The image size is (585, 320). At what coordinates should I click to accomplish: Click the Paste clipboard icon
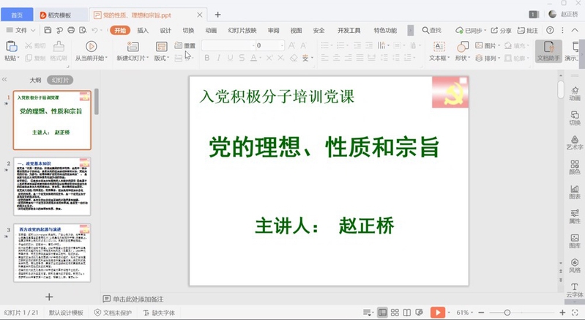[x=11, y=46]
